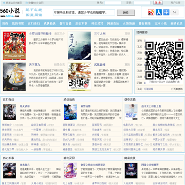The height and width of the screenshot is (185, 185).
Task: Open 排行榜单 in the navigation bar
Action: point(145,24)
